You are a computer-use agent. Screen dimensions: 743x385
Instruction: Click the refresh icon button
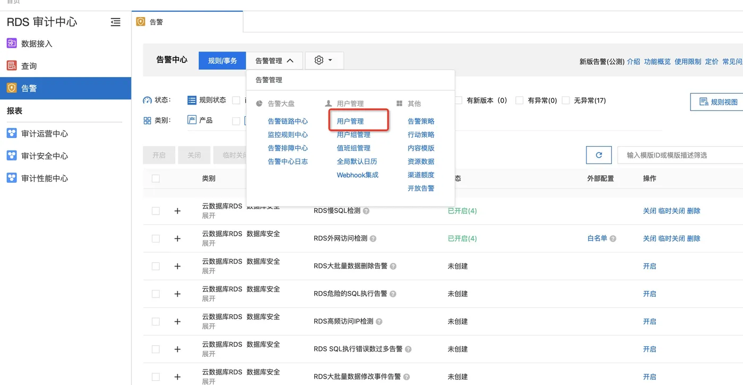click(599, 155)
